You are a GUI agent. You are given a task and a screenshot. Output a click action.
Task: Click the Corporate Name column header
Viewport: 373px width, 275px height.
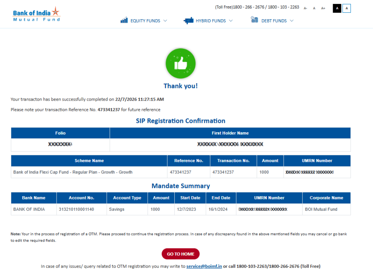327,198
